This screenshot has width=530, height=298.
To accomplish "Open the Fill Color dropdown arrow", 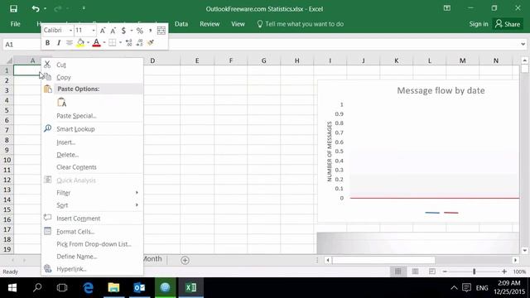I will click(x=88, y=43).
